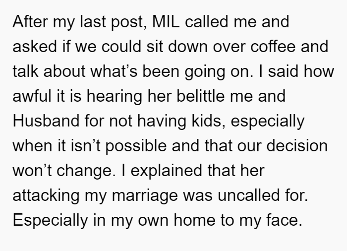Place cursor on the word "explained"
Screen dimensions: 347x251
[166, 171]
